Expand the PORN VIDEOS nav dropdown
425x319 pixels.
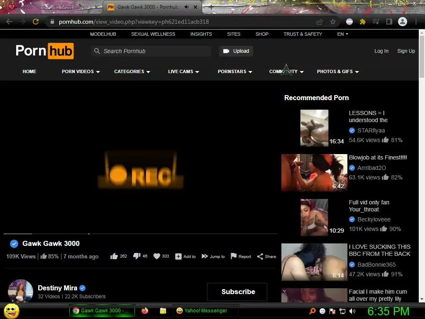tap(81, 71)
